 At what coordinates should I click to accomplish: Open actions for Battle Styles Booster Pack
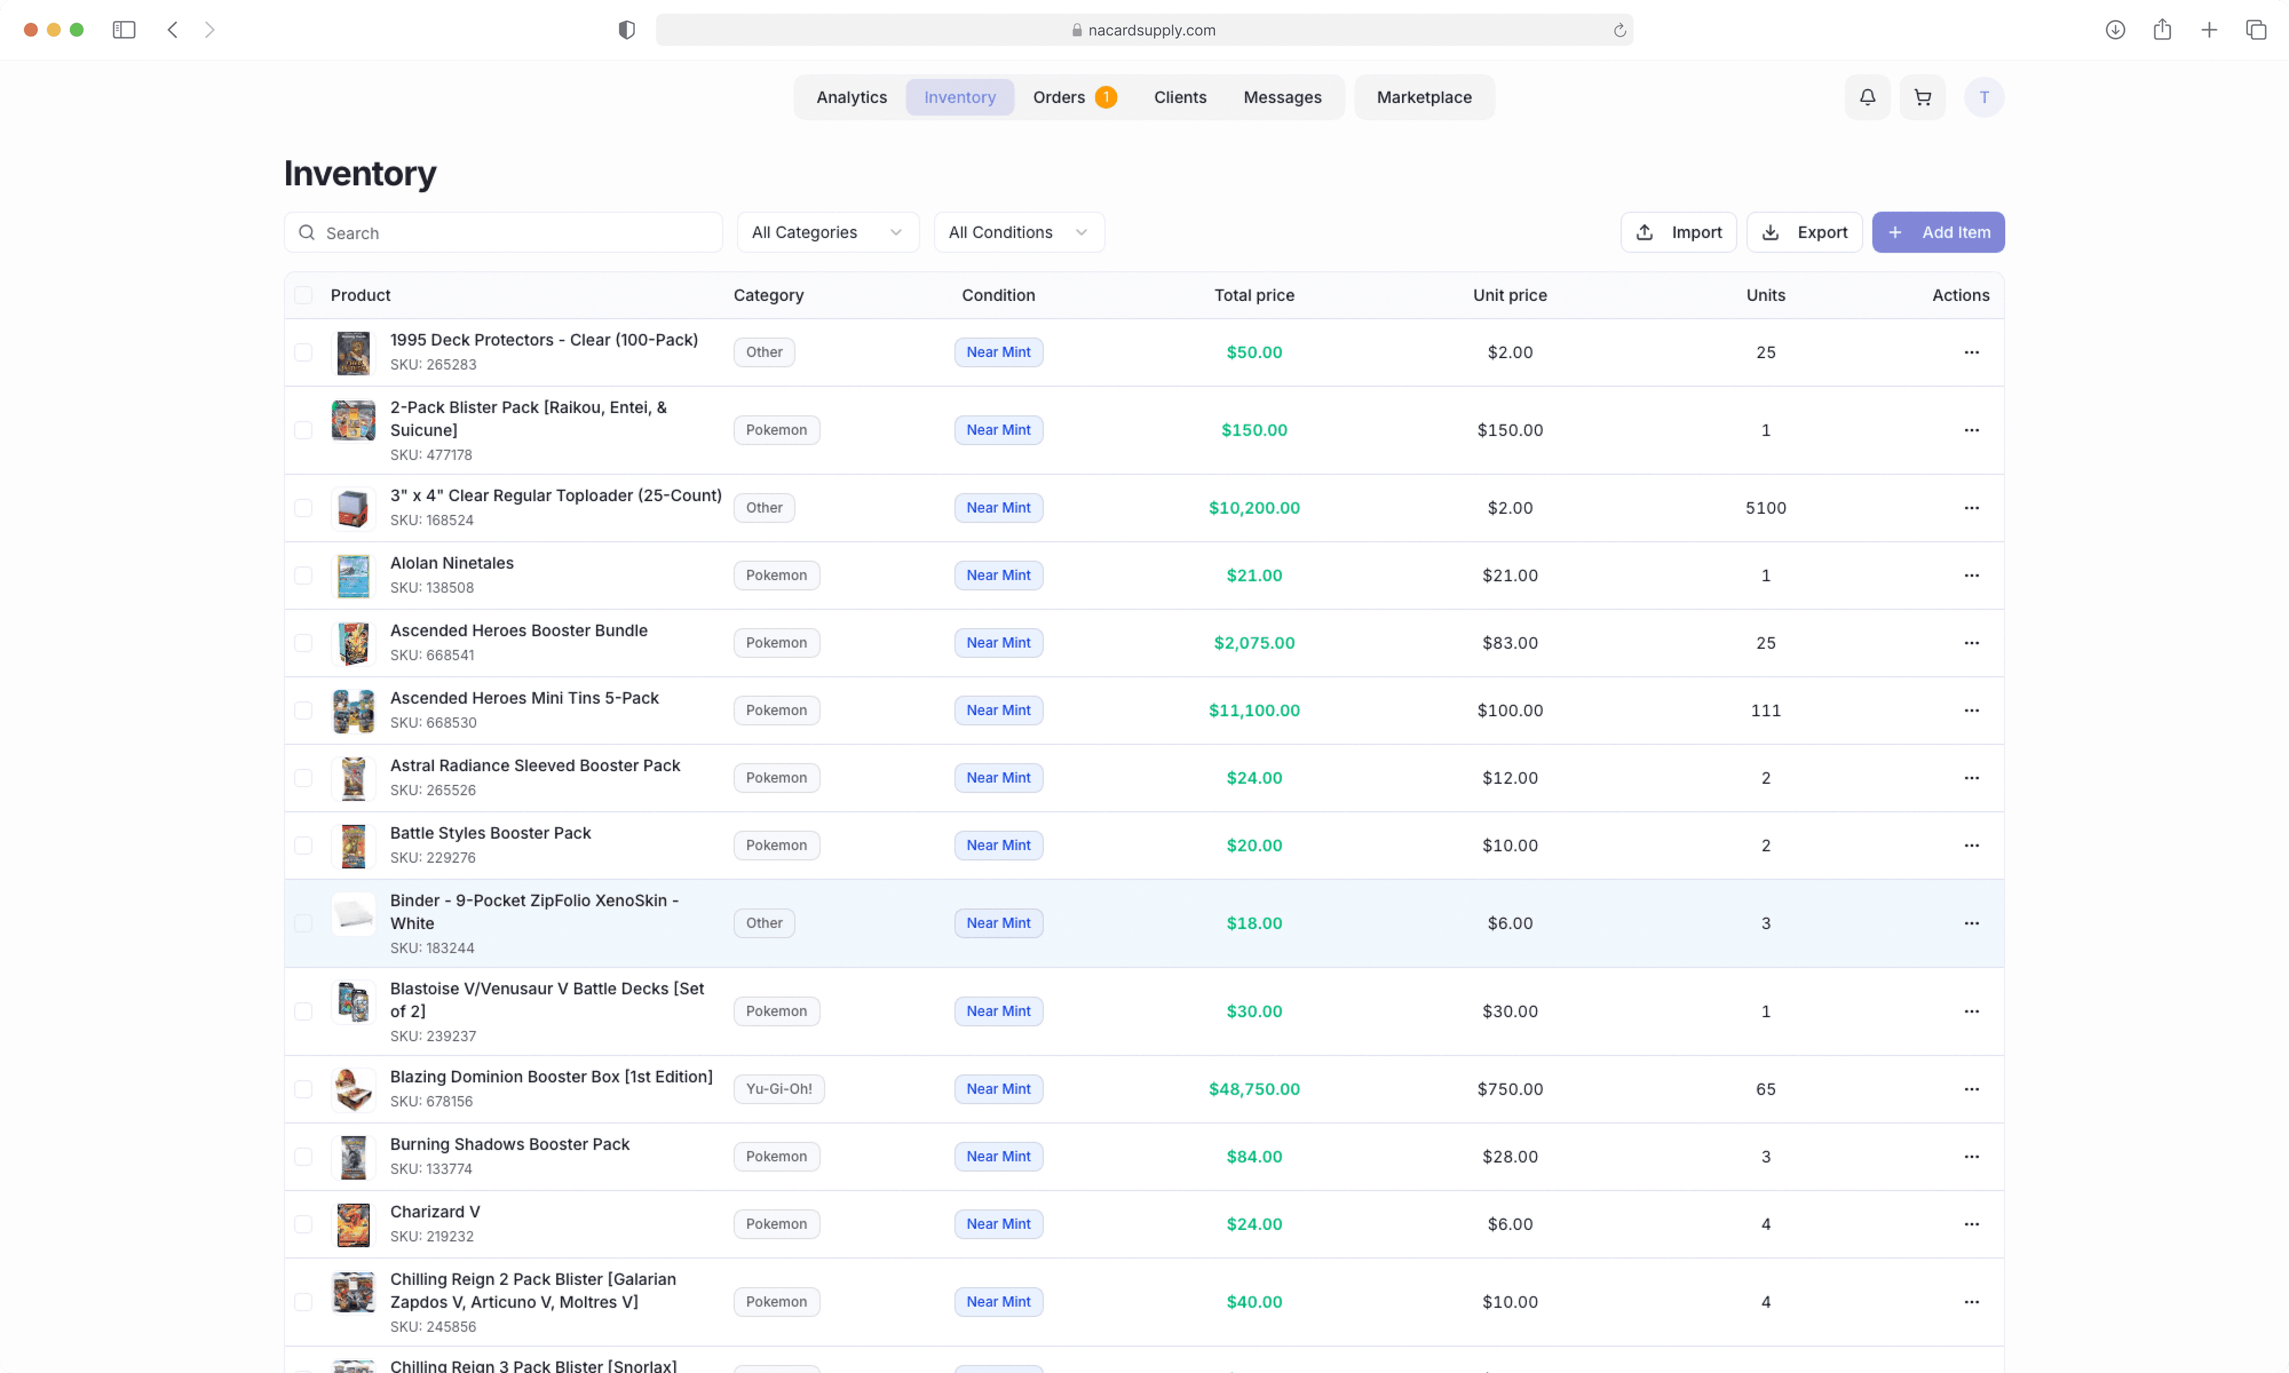pos(1972,846)
